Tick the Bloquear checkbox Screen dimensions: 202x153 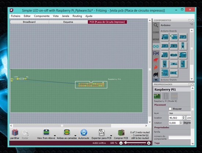[x=170, y=109]
